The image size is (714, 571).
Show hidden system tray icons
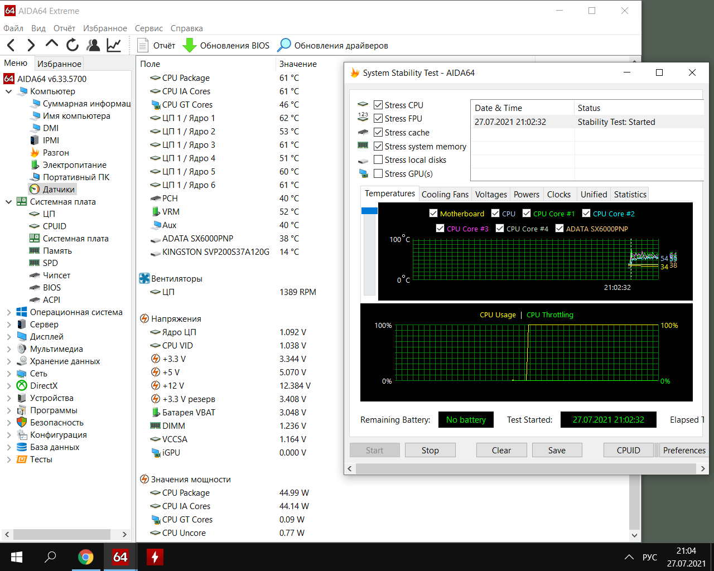click(x=629, y=557)
